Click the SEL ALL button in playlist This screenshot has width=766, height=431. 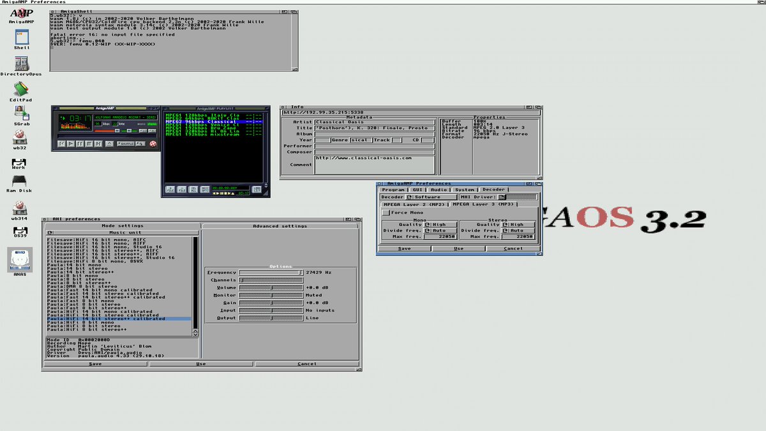[x=193, y=189]
